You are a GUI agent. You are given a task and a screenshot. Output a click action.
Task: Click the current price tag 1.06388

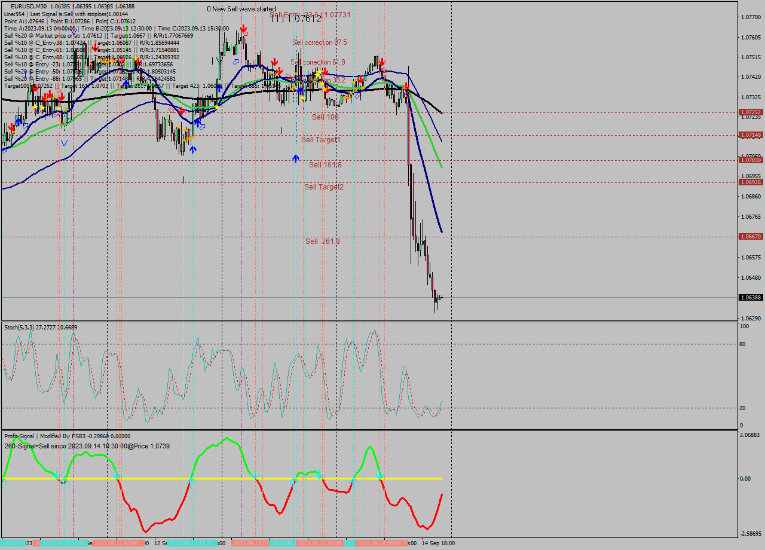(751, 298)
